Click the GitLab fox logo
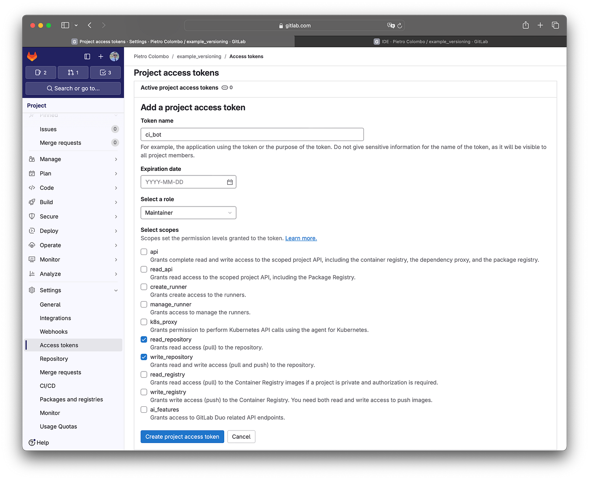Image resolution: width=589 pixels, height=480 pixels. click(x=32, y=56)
